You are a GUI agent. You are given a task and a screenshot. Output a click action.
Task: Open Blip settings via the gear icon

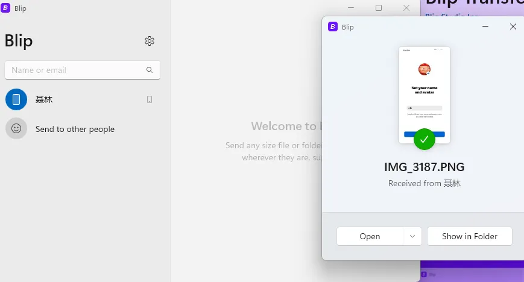(150, 41)
